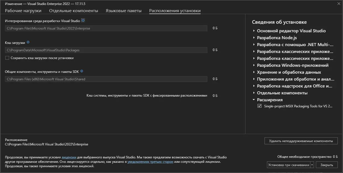Click the download cache path field

click(x=106, y=50)
